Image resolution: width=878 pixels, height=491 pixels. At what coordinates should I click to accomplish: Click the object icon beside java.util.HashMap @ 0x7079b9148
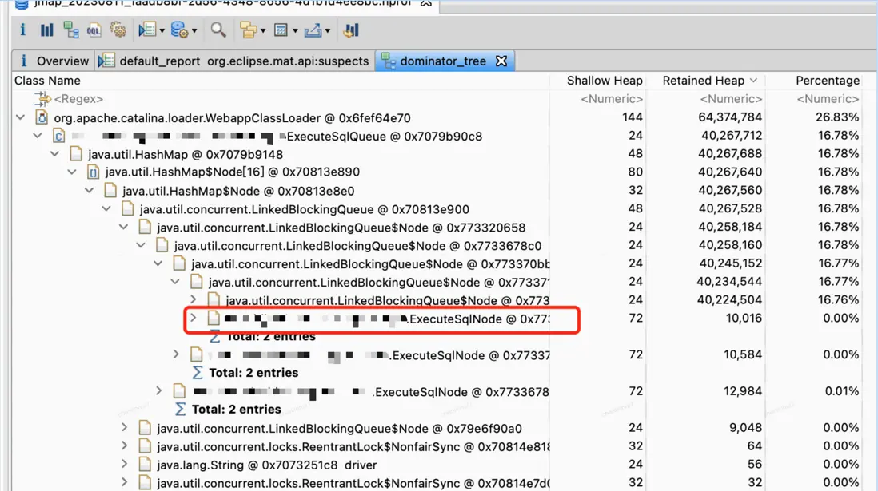pyautogui.click(x=76, y=154)
